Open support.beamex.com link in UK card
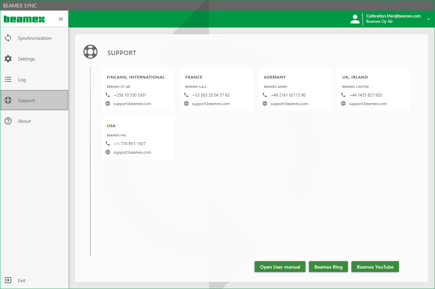Image resolution: width=435 pixels, height=289 pixels. click(368, 104)
